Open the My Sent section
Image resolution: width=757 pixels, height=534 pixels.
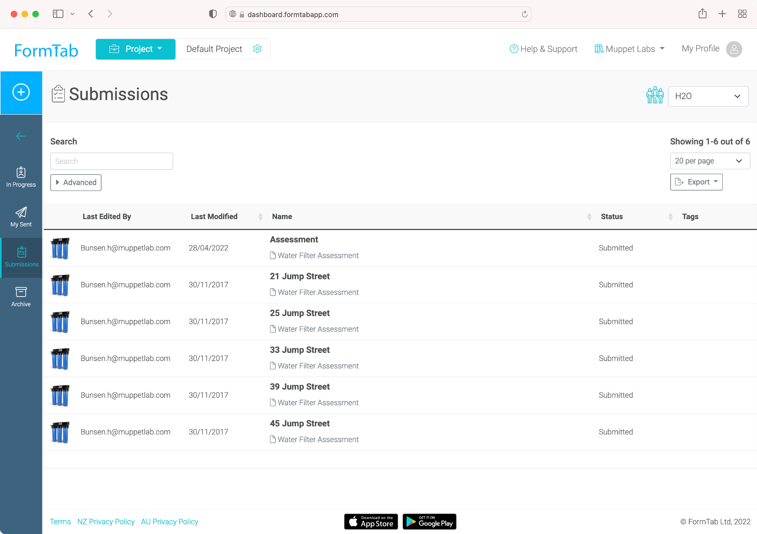pos(21,217)
